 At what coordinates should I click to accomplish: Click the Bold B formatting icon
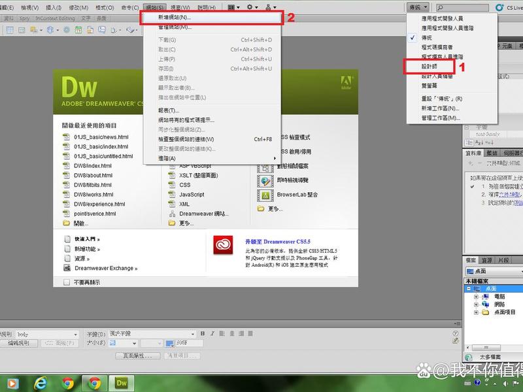pos(203,333)
